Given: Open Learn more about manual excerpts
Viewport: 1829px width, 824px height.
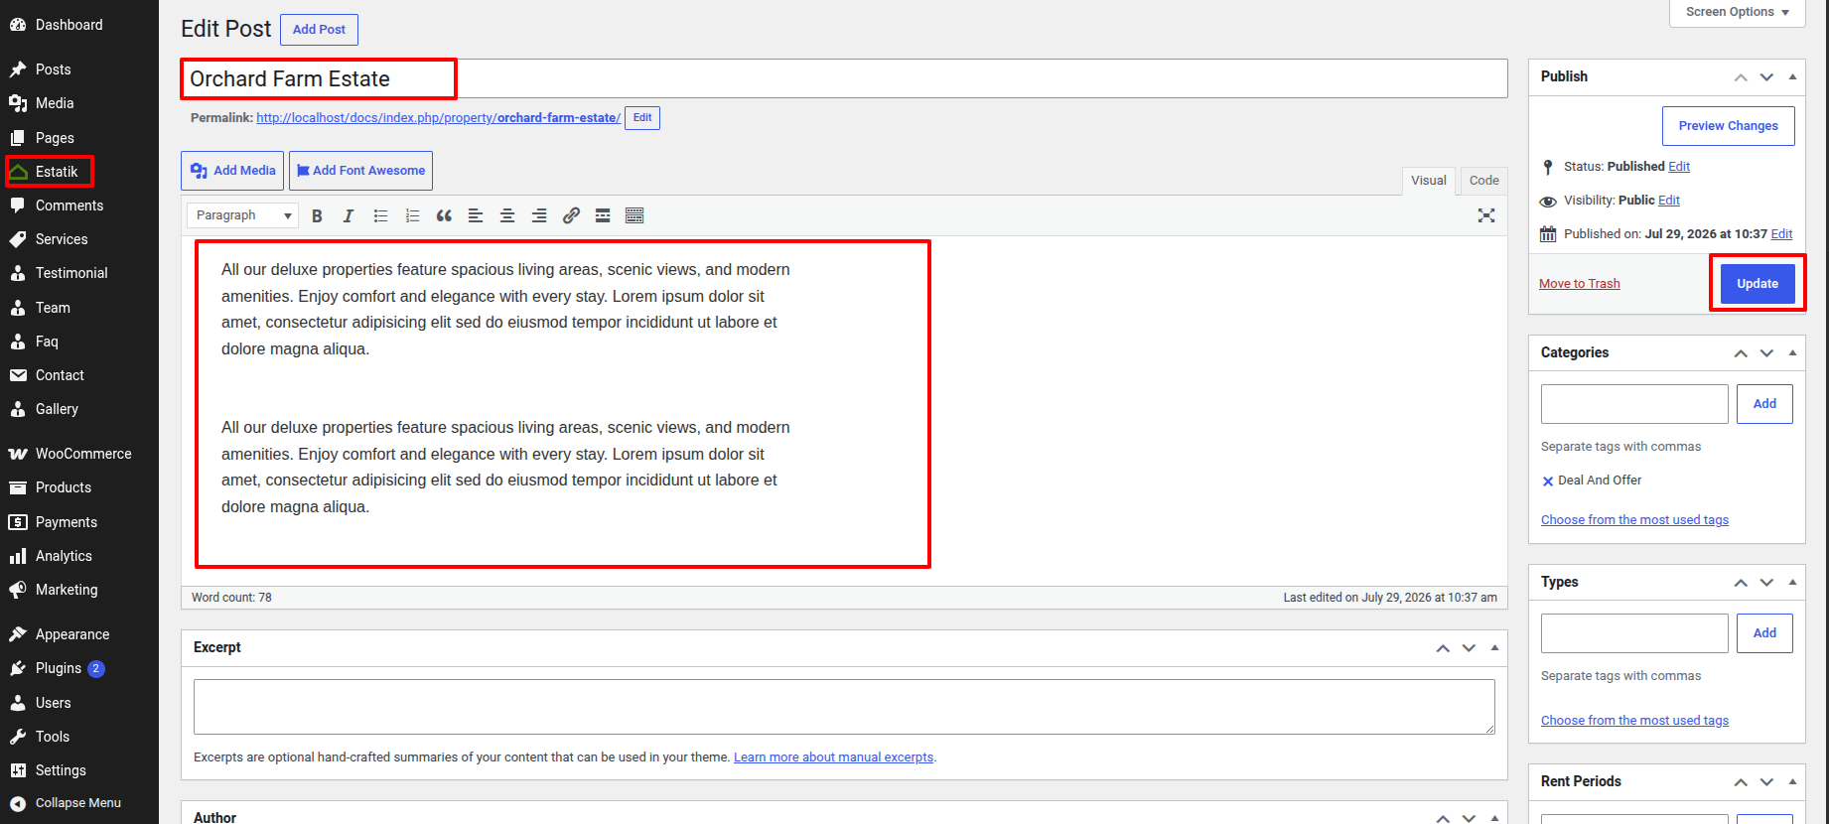Looking at the screenshot, I should pos(833,757).
